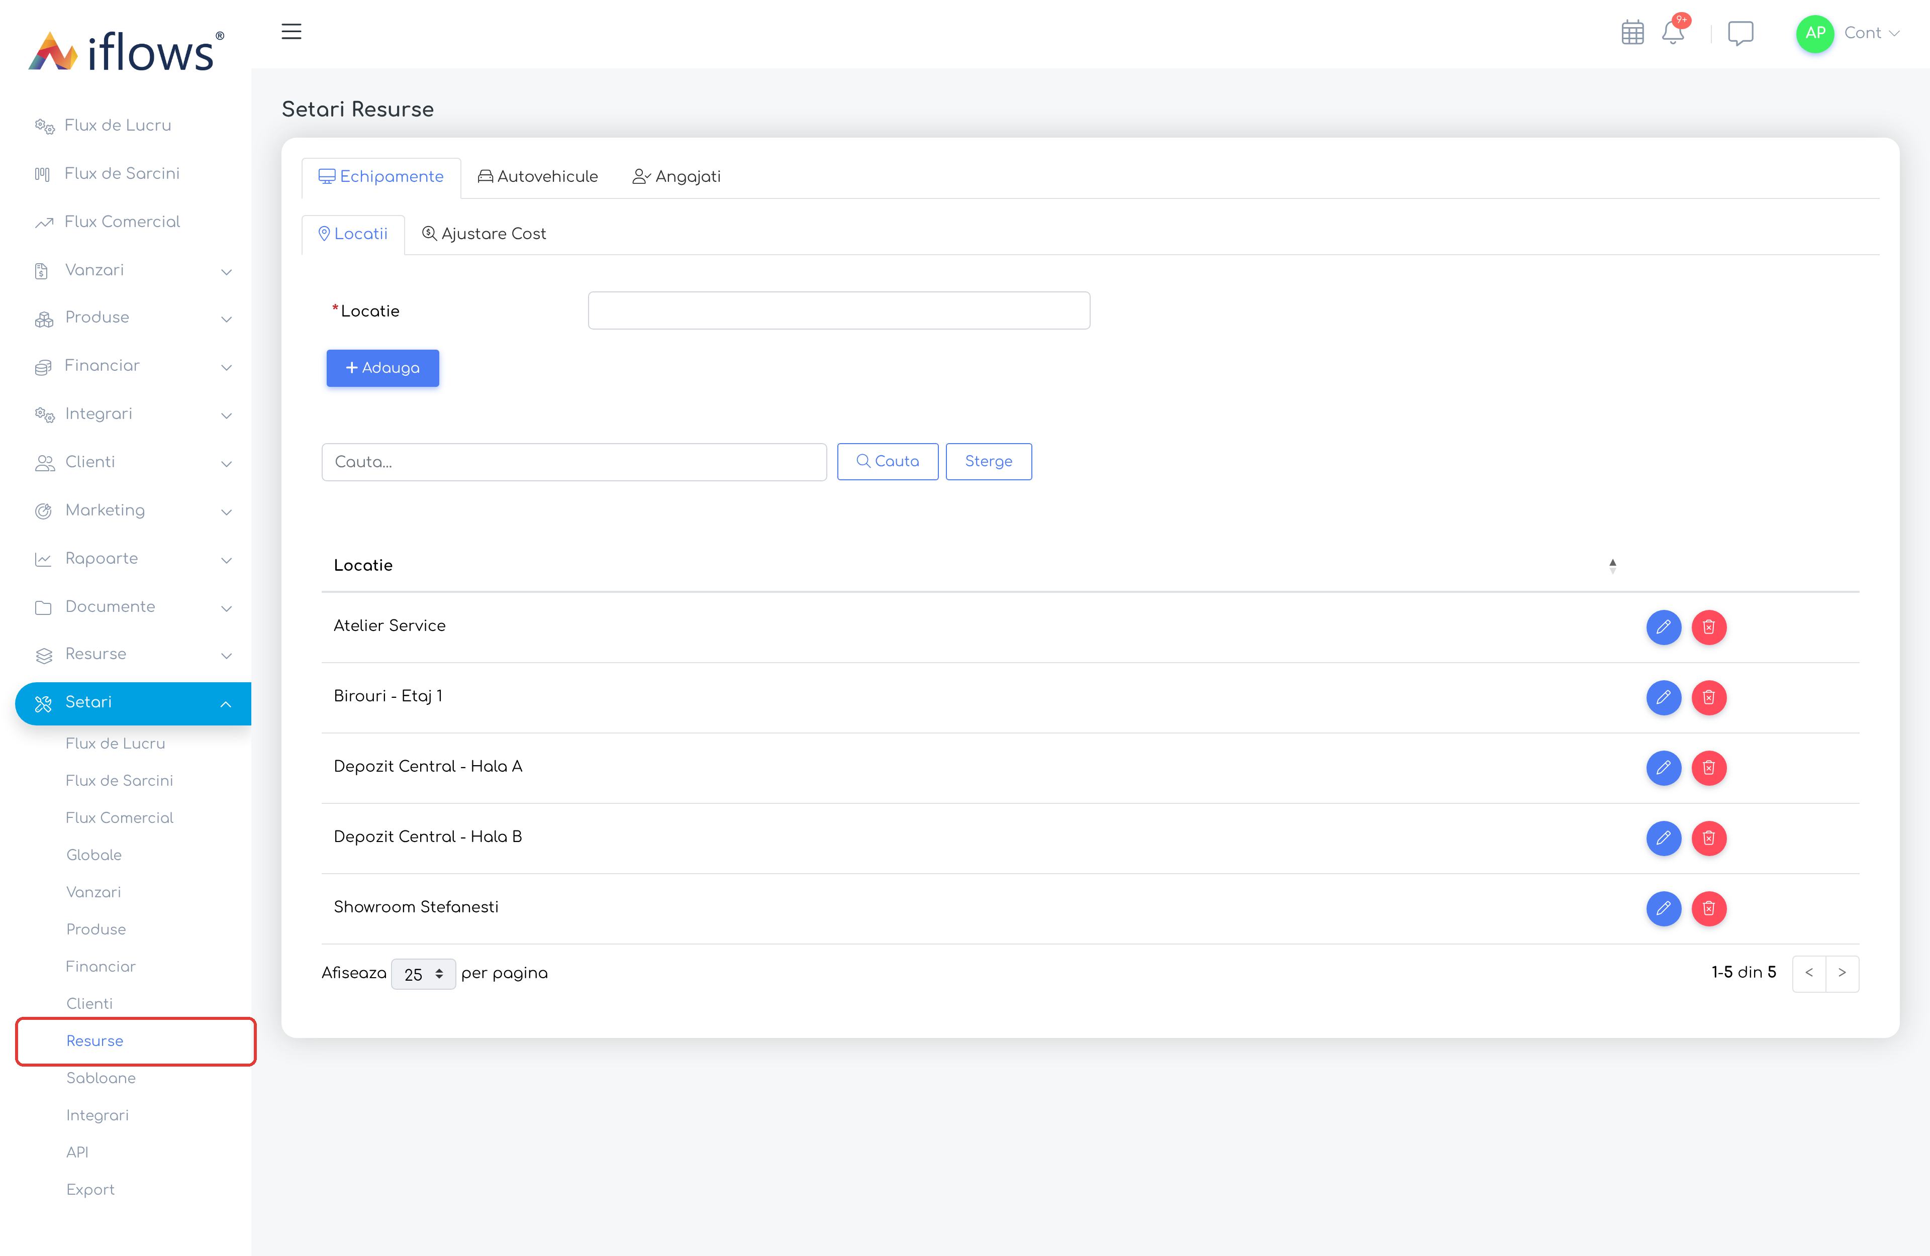Edit the Depozit Central - Hala A row
Viewport: 1930px width, 1256px height.
click(x=1663, y=768)
